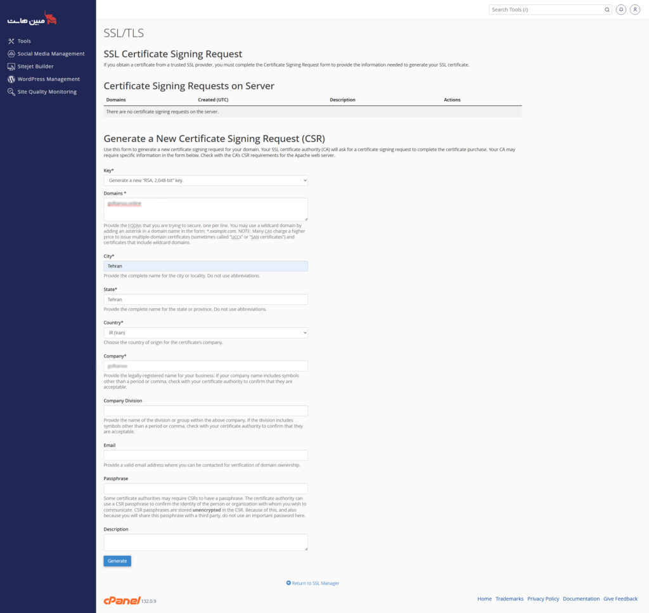Open the Privacy Policy footer link

pyautogui.click(x=543, y=598)
